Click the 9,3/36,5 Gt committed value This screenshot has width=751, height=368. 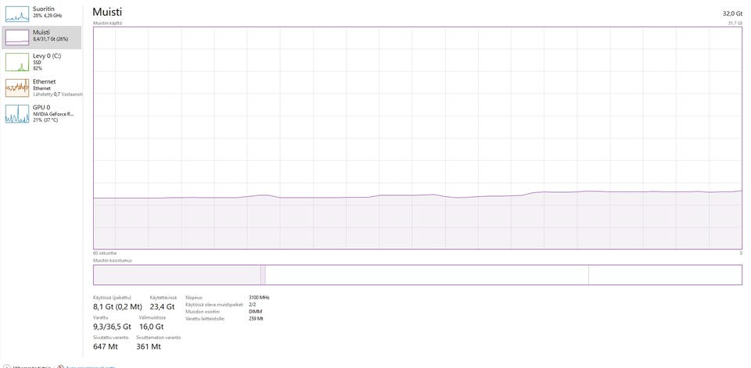pyautogui.click(x=112, y=327)
